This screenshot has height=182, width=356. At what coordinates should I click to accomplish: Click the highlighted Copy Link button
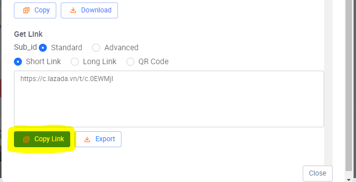click(x=42, y=139)
